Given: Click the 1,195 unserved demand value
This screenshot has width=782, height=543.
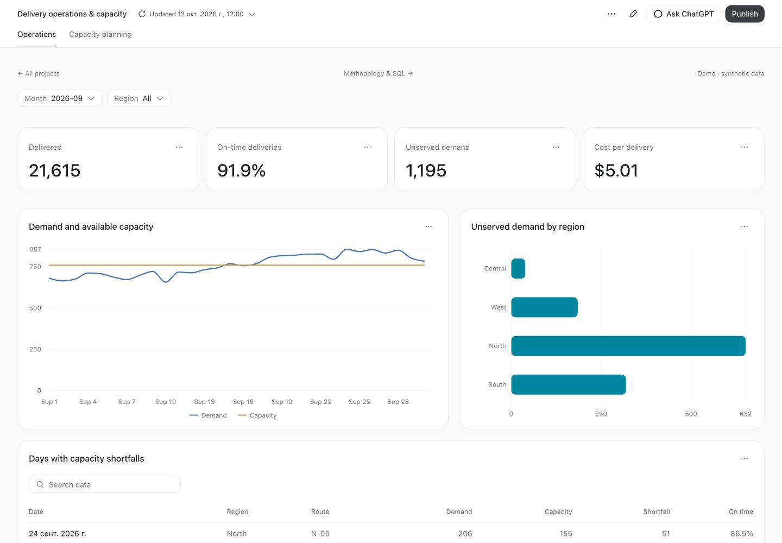Looking at the screenshot, I should pos(426,171).
